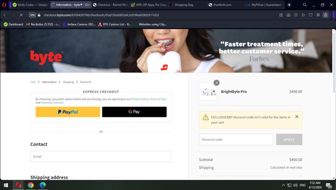Open the notification center icon

point(329,185)
